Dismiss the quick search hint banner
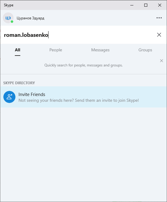The width and height of the screenshot is (167, 202). pyautogui.click(x=162, y=61)
